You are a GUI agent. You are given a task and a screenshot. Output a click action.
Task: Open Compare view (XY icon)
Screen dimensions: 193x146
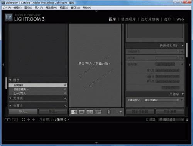[x=90, y=112]
